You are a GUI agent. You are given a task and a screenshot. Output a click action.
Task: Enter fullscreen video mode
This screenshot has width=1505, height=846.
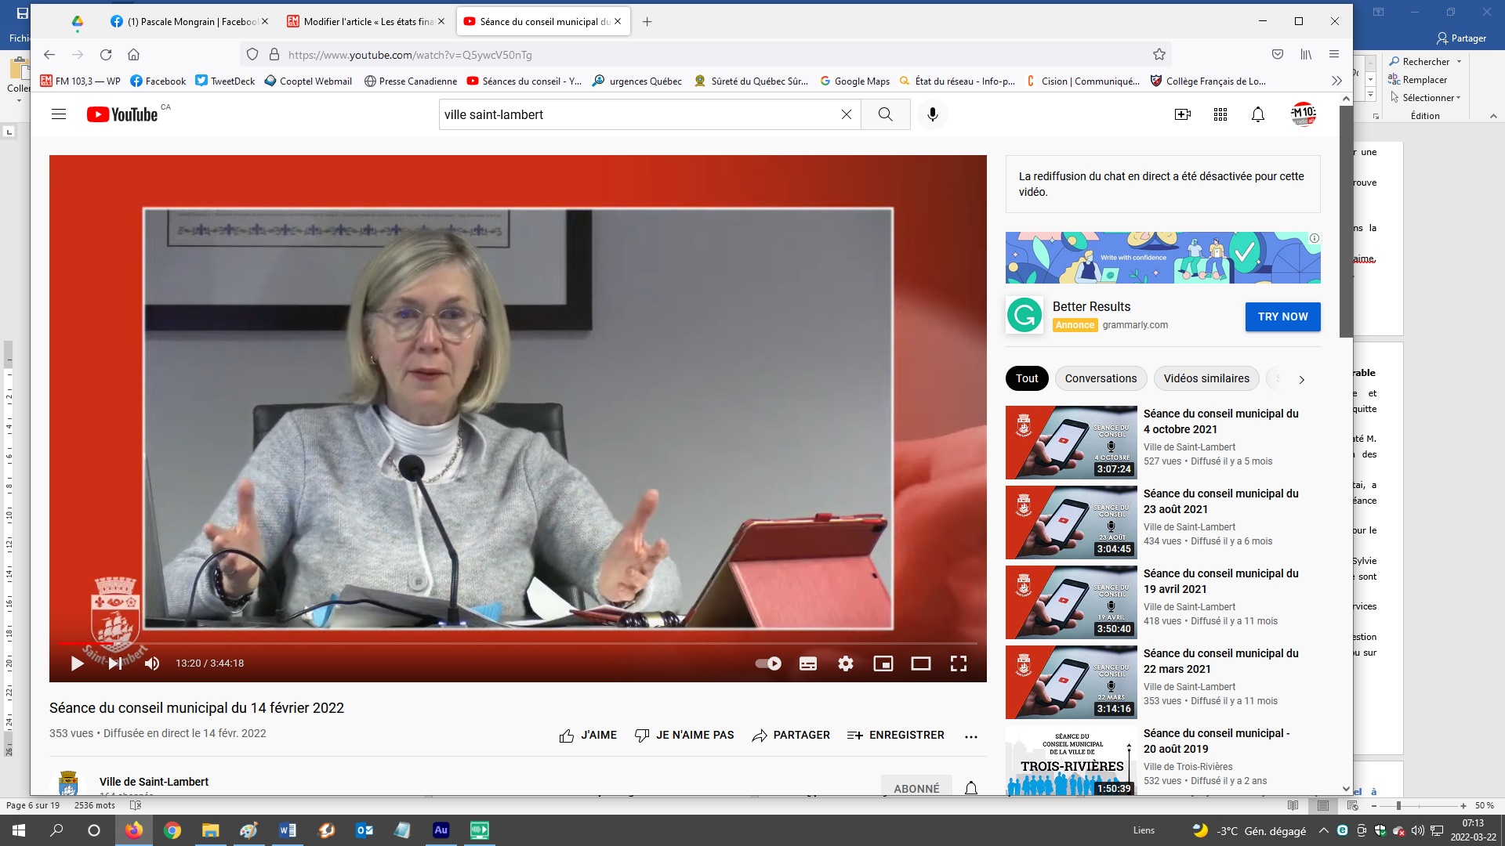click(958, 663)
